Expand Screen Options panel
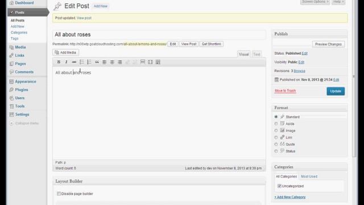Image resolution: width=364 pixels, height=205 pixels. click(x=315, y=2)
